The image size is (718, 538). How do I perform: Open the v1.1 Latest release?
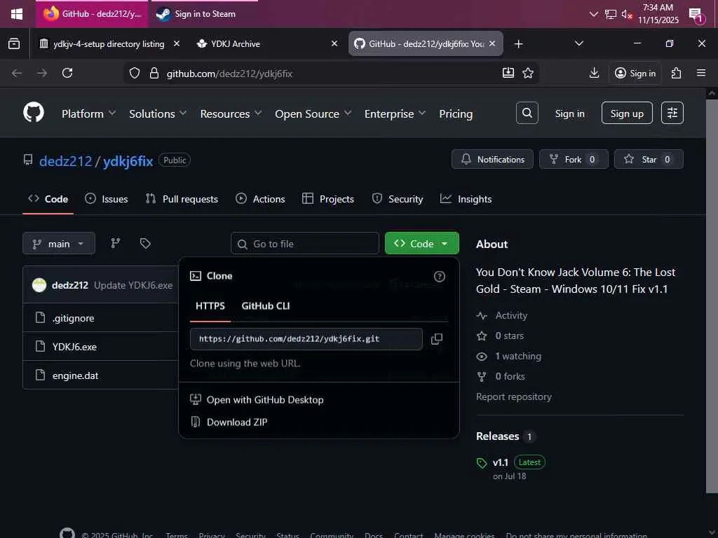tap(510, 462)
